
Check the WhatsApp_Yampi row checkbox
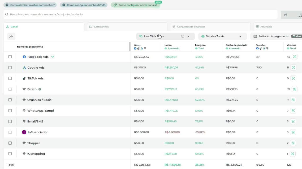pyautogui.click(x=10, y=111)
